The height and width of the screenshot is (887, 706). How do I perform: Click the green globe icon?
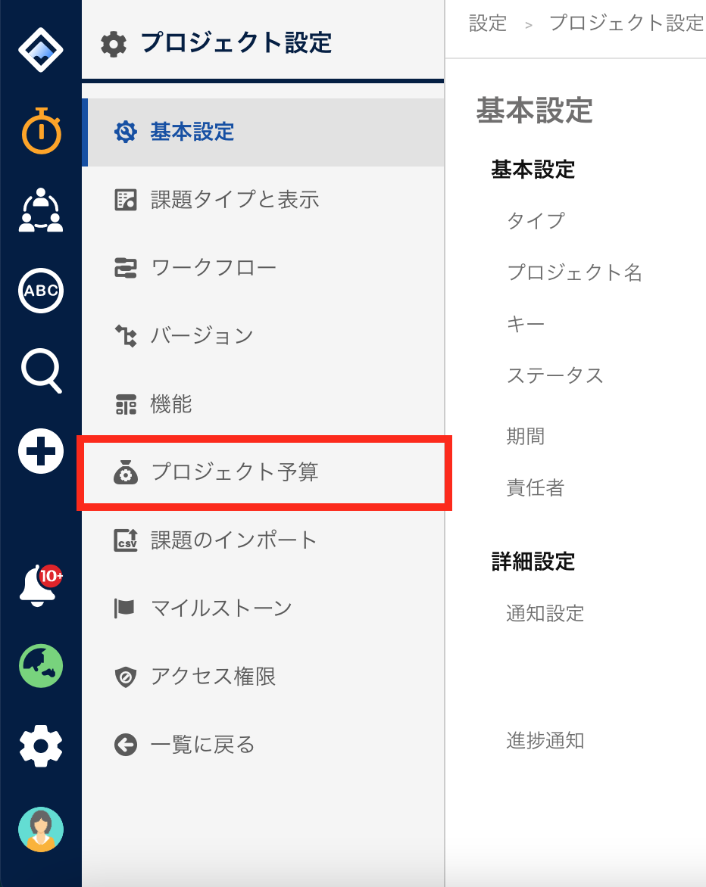pos(41,666)
